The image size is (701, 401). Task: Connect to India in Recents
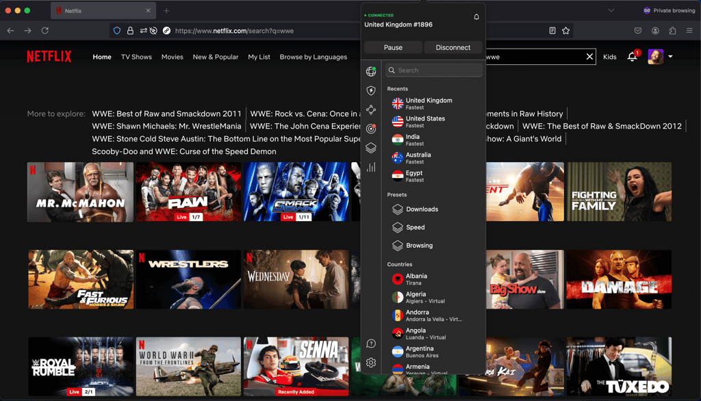(435, 140)
